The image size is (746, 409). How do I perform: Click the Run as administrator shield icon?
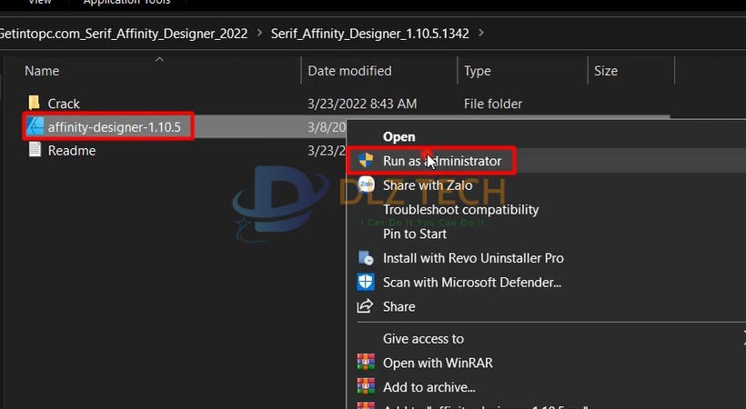(x=366, y=160)
